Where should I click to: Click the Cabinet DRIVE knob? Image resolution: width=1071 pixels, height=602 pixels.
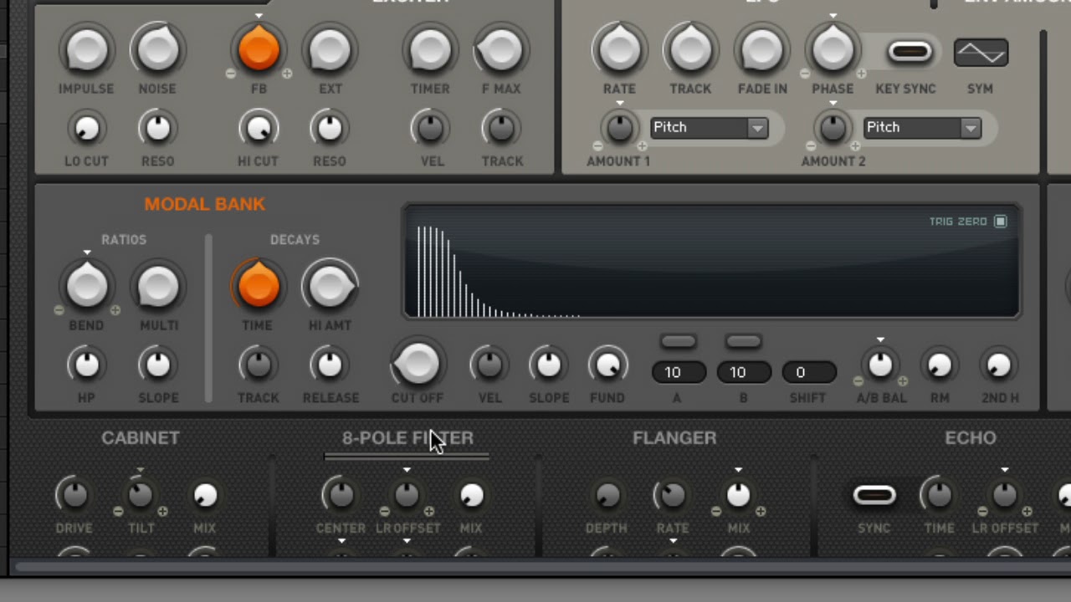click(x=74, y=495)
